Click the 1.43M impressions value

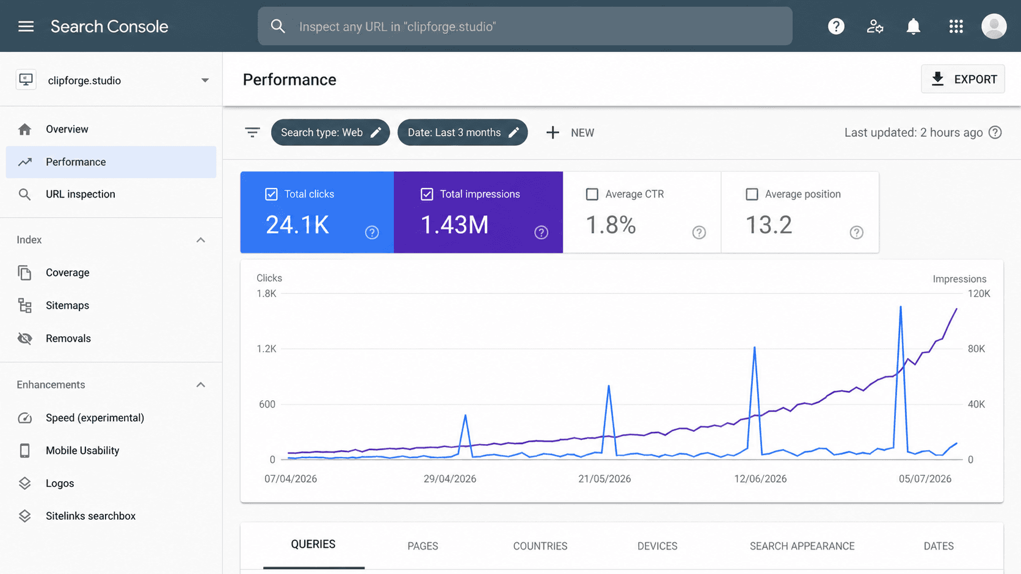455,225
